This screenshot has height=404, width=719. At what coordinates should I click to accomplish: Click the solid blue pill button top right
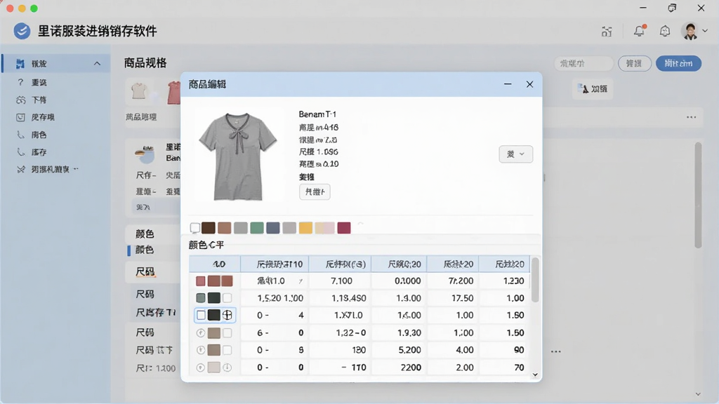pyautogui.click(x=678, y=63)
